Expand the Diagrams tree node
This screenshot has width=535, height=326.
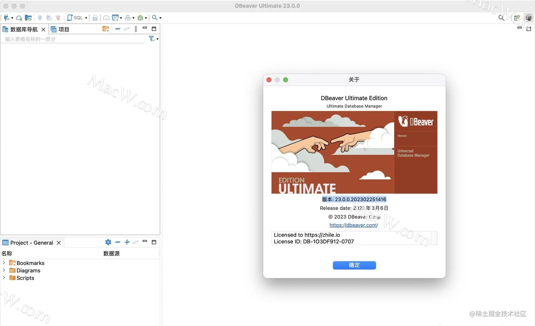(4, 270)
